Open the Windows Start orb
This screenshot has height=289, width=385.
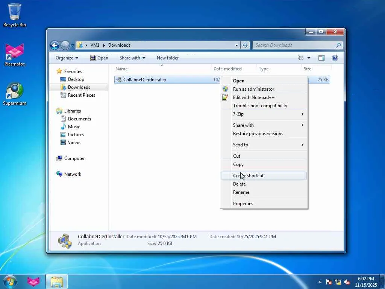[10, 281]
